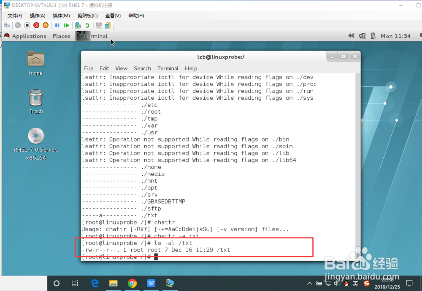Open Windows Task View
This screenshot has width=422, height=291.
[75, 283]
